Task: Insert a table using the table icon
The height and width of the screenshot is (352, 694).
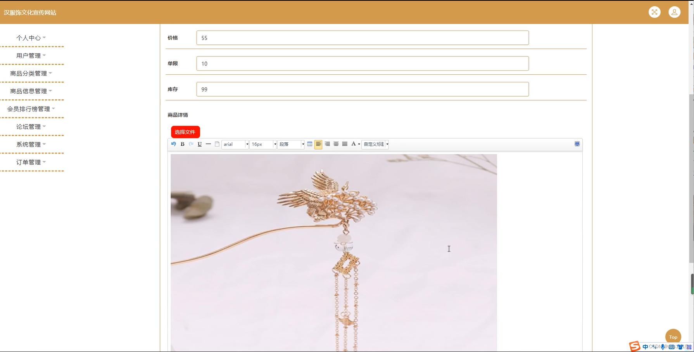Action: [309, 144]
